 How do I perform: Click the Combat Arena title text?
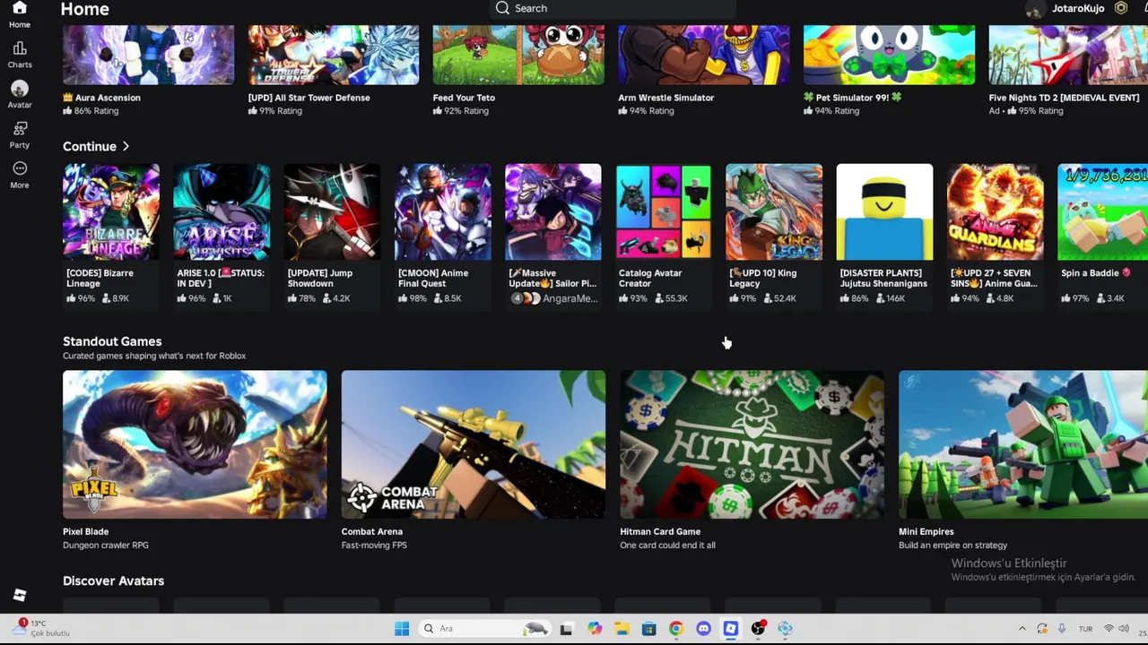click(x=372, y=531)
